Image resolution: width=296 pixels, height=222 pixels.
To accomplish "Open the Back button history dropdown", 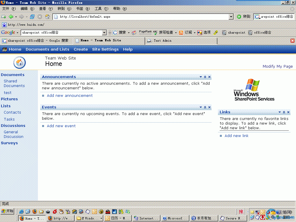I will pos(16,17).
